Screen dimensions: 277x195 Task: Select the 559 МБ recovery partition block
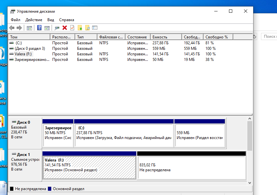coord(200,133)
